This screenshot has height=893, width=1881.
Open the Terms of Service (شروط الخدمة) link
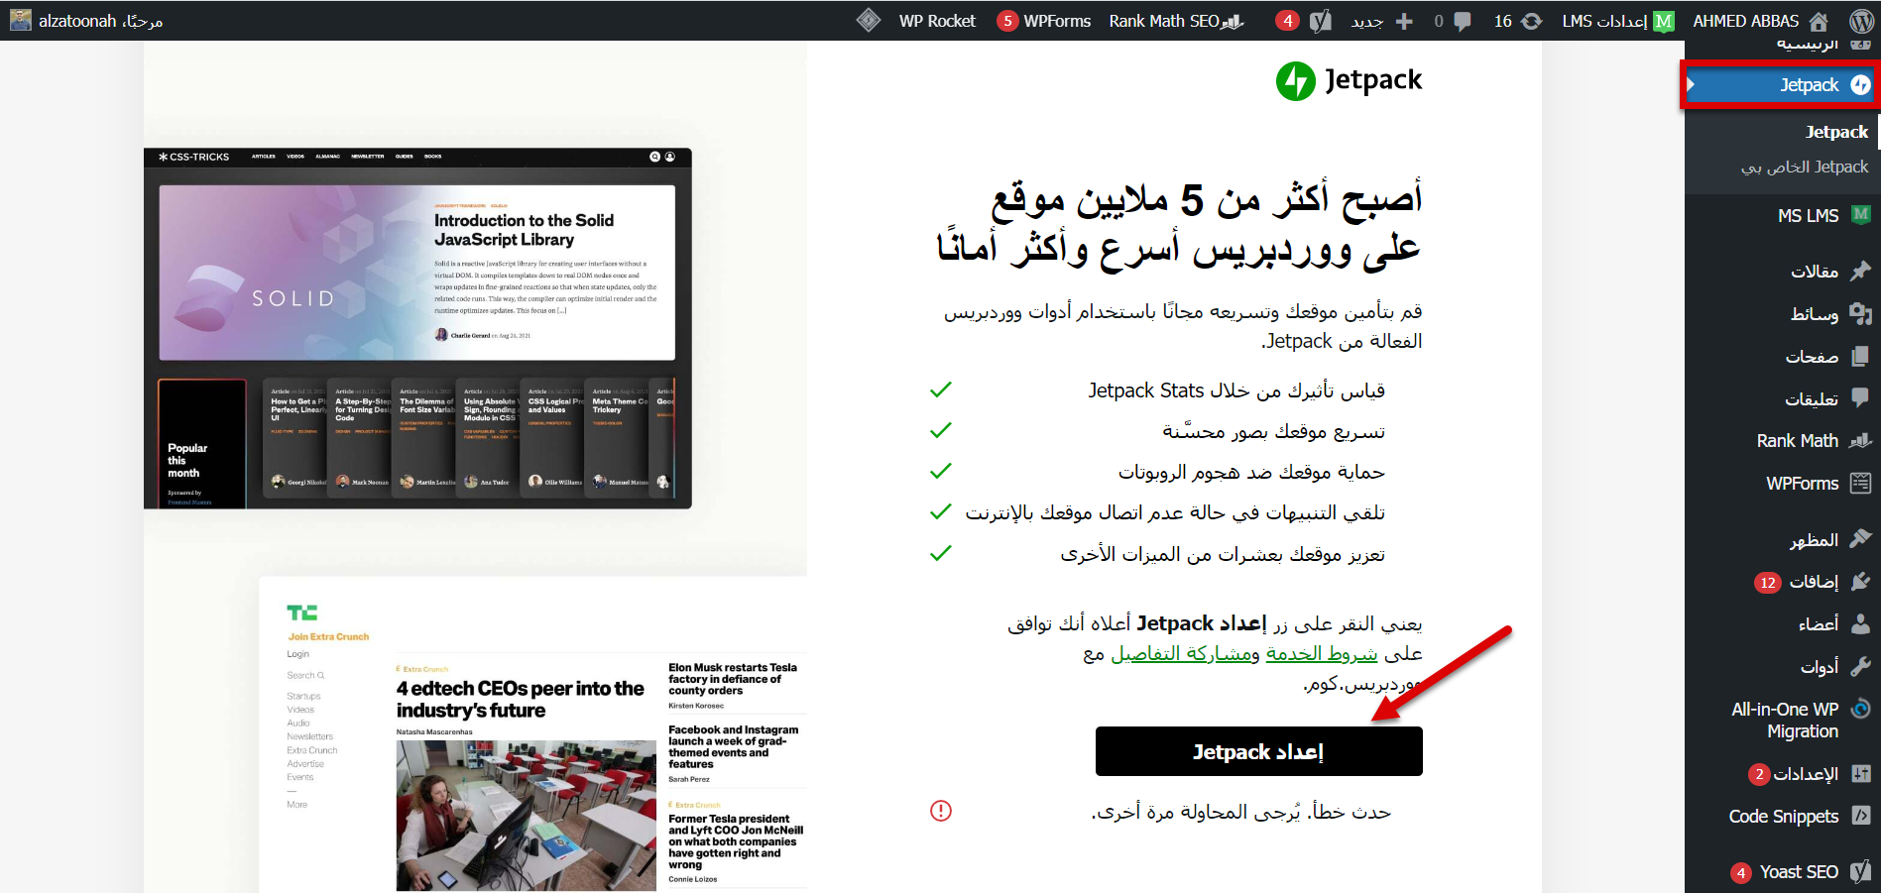pyautogui.click(x=1322, y=653)
